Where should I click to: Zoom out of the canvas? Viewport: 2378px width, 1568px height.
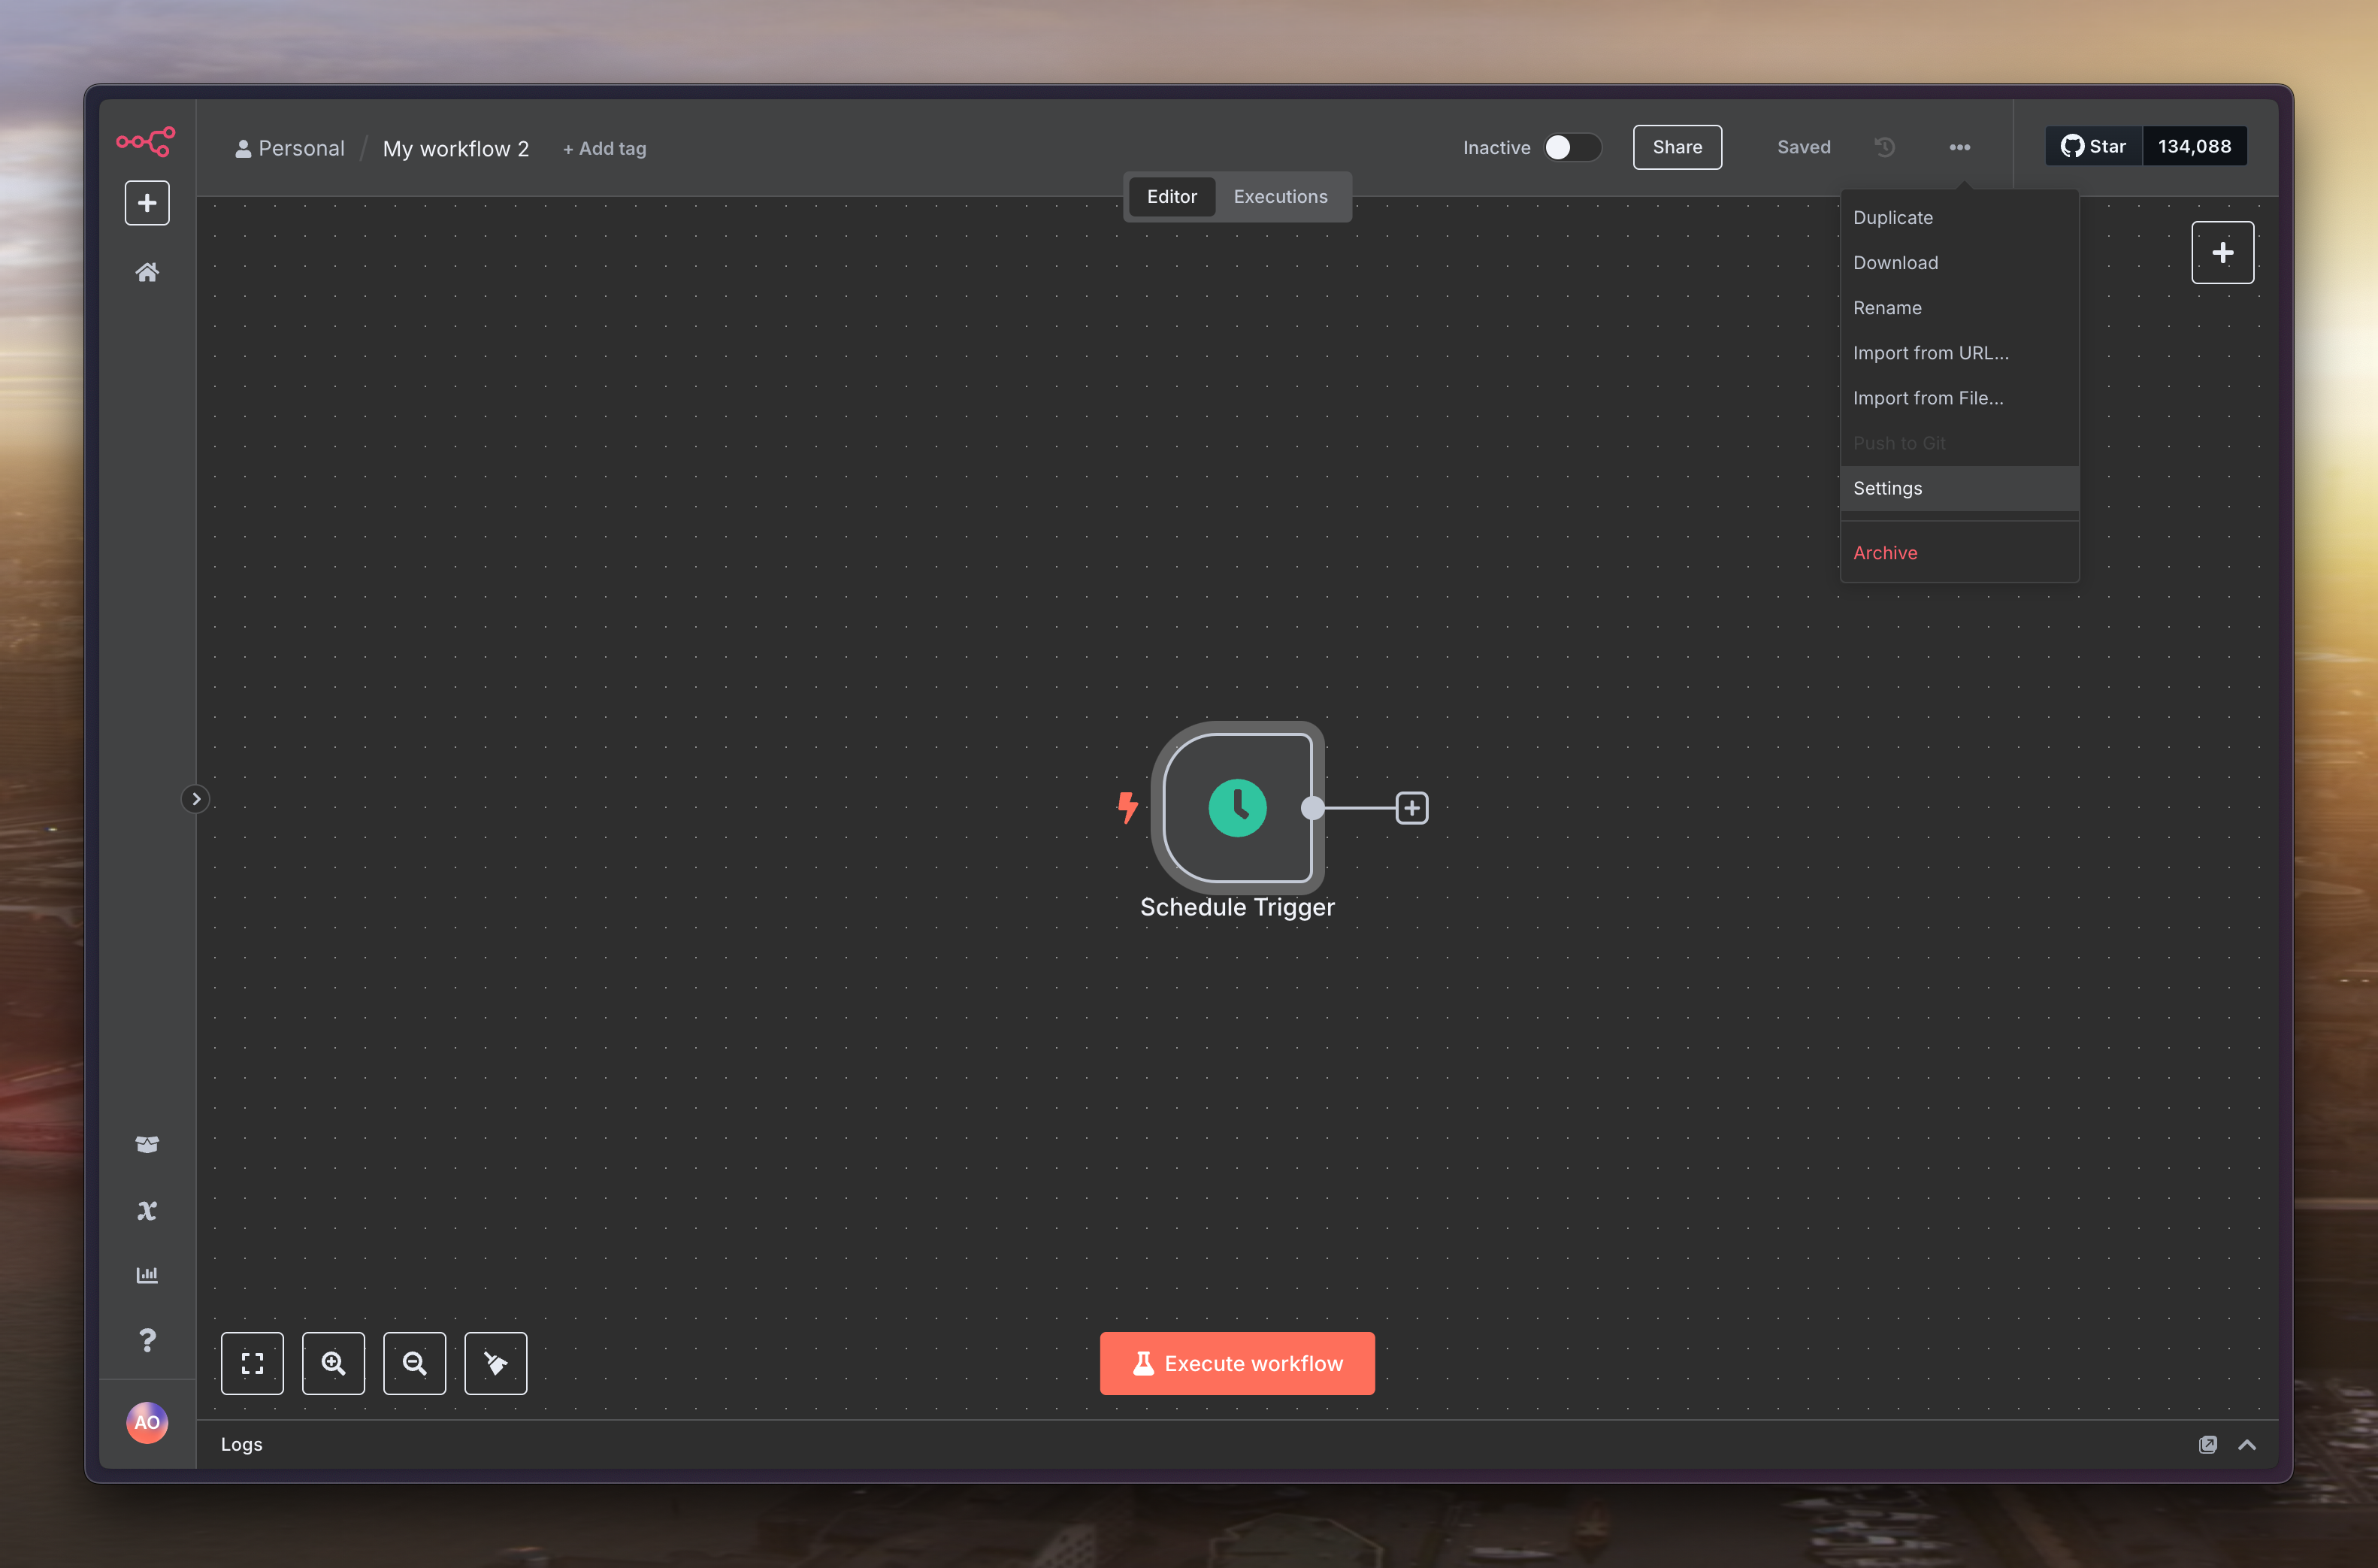click(x=414, y=1363)
